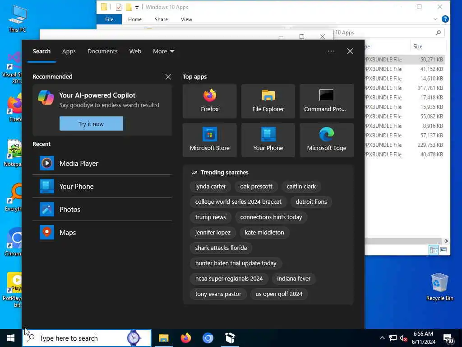Switch Explorer to details view icon
The image size is (462, 347).
pyautogui.click(x=434, y=250)
